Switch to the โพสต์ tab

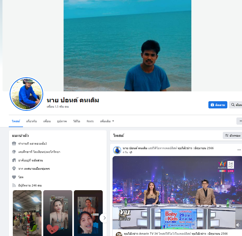(16, 121)
